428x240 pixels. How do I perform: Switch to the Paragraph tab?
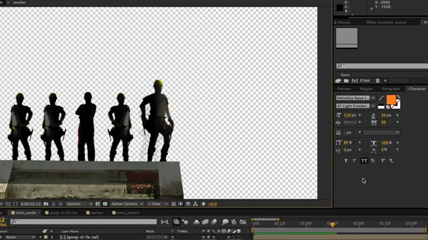[x=391, y=89]
